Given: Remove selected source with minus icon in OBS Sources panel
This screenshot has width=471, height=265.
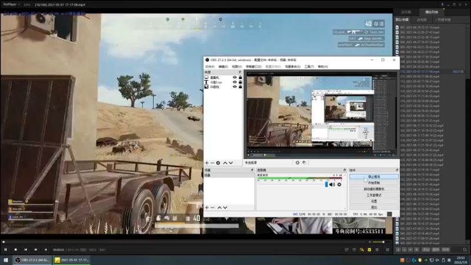Looking at the screenshot, I should (213, 163).
